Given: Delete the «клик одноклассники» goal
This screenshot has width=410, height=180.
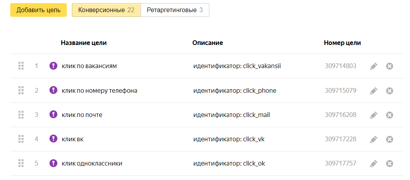Looking at the screenshot, I should tap(390, 164).
